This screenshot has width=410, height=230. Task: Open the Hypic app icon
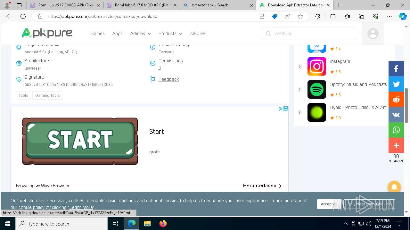pos(317,112)
